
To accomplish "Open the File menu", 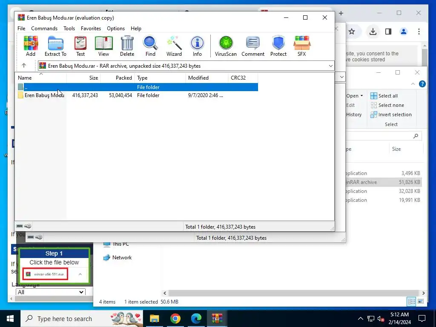I will coord(21,29).
